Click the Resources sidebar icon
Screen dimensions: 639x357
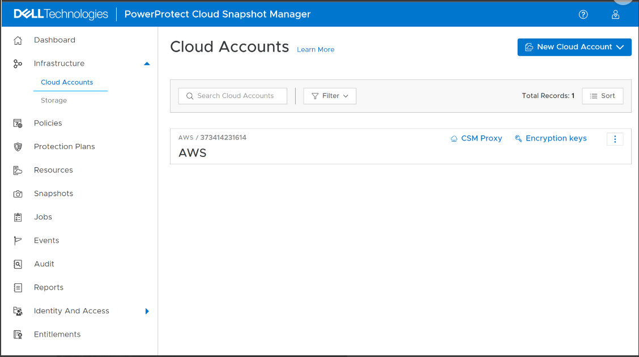(18, 171)
